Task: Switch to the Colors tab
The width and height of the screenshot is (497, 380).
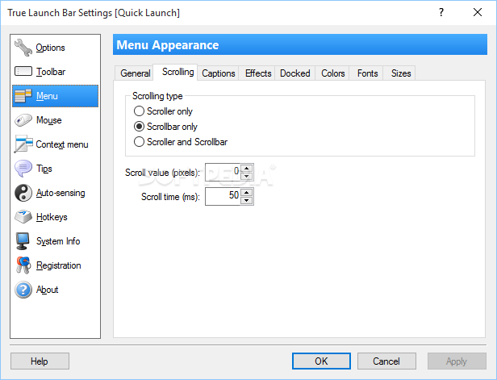Action: click(332, 73)
